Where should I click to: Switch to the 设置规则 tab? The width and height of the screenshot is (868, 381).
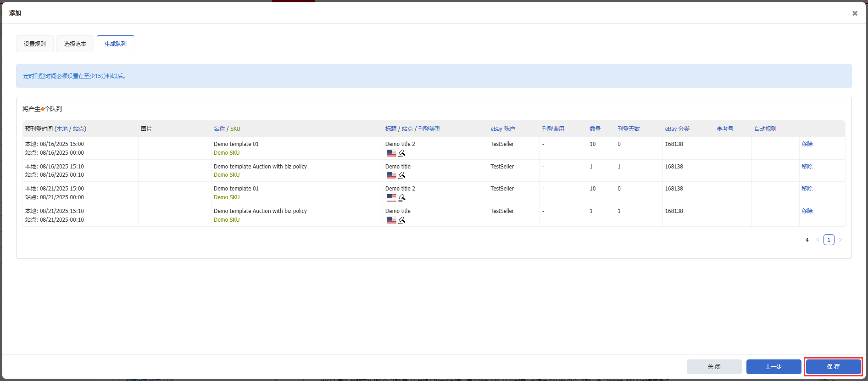[x=35, y=44]
